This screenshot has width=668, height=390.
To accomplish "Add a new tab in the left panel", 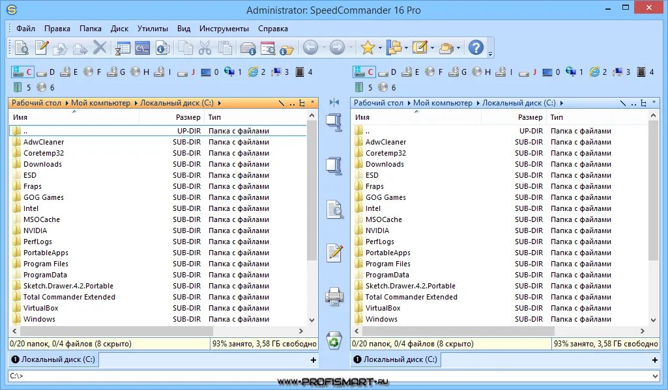I will [313, 360].
